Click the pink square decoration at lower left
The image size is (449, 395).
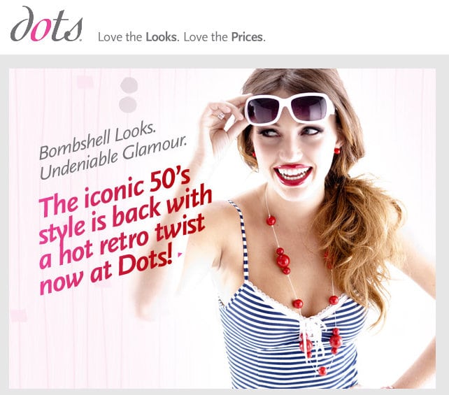coord(18,315)
